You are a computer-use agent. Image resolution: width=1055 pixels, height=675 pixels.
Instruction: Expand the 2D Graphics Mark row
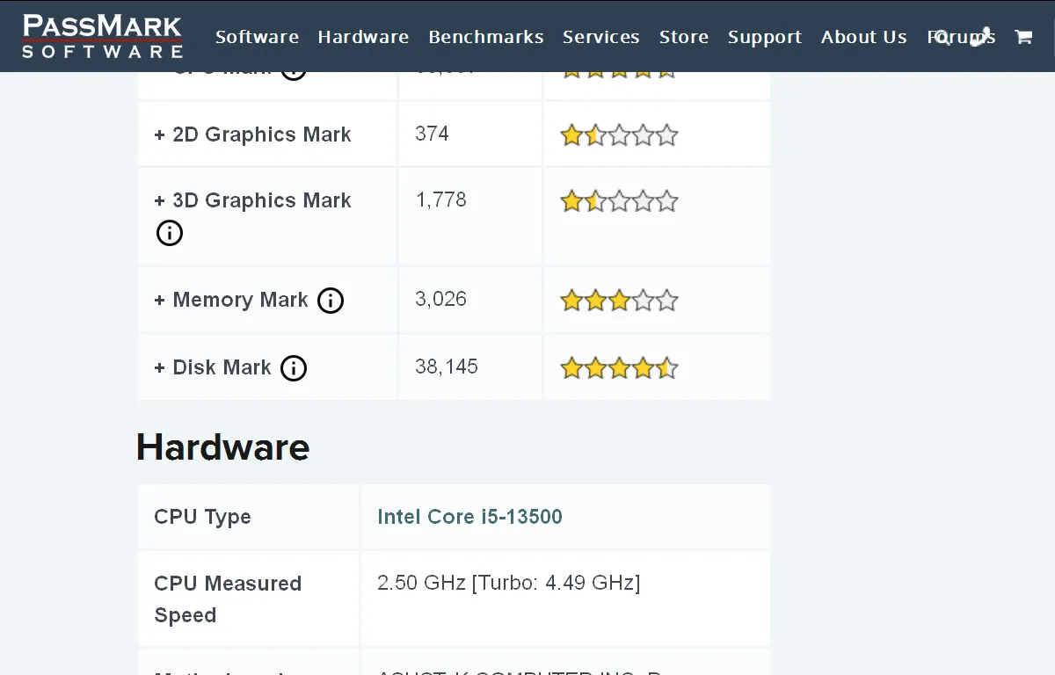pos(253,134)
